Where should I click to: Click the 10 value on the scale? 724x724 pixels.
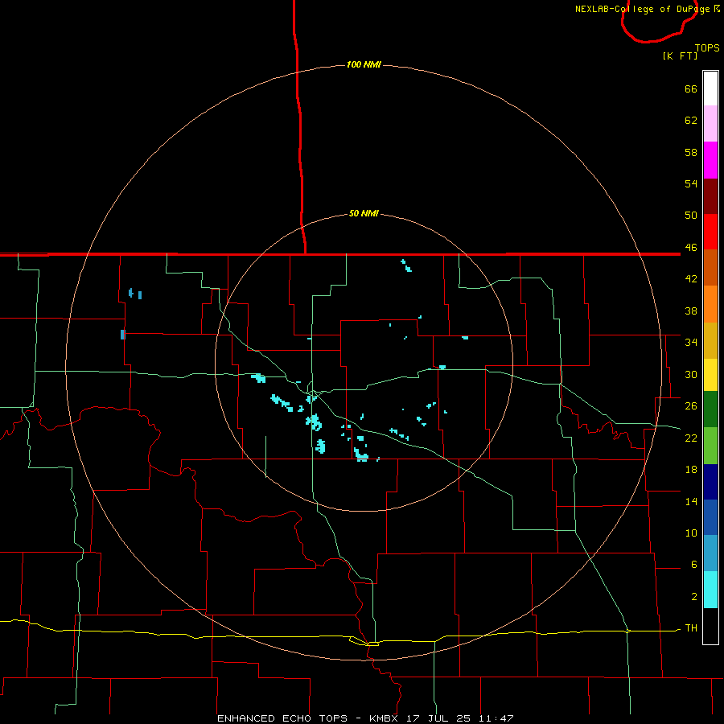pos(691,533)
